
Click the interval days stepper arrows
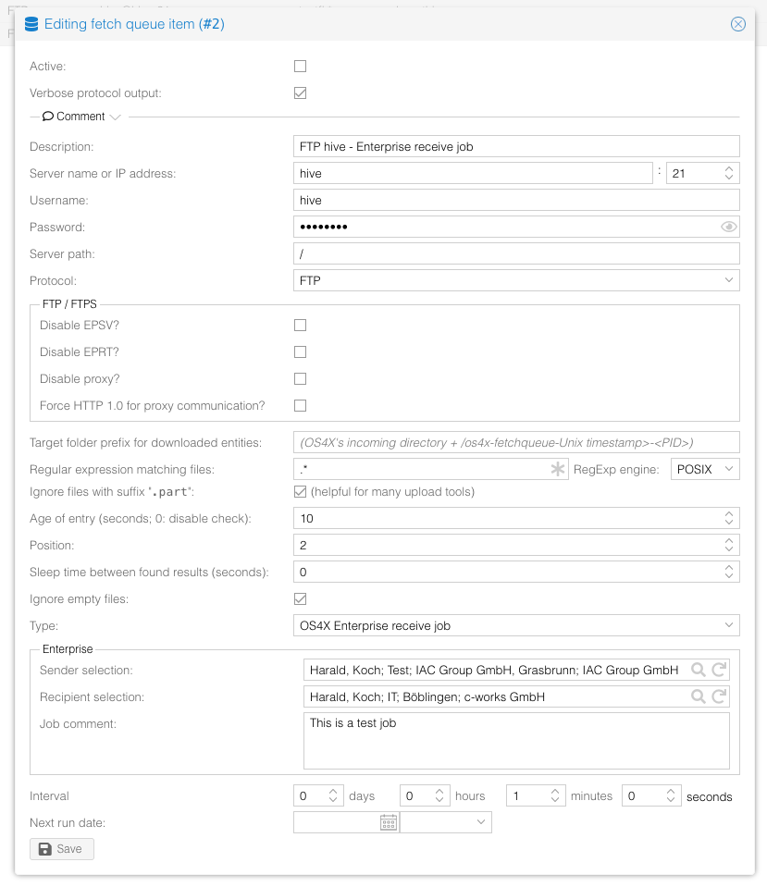click(x=333, y=796)
